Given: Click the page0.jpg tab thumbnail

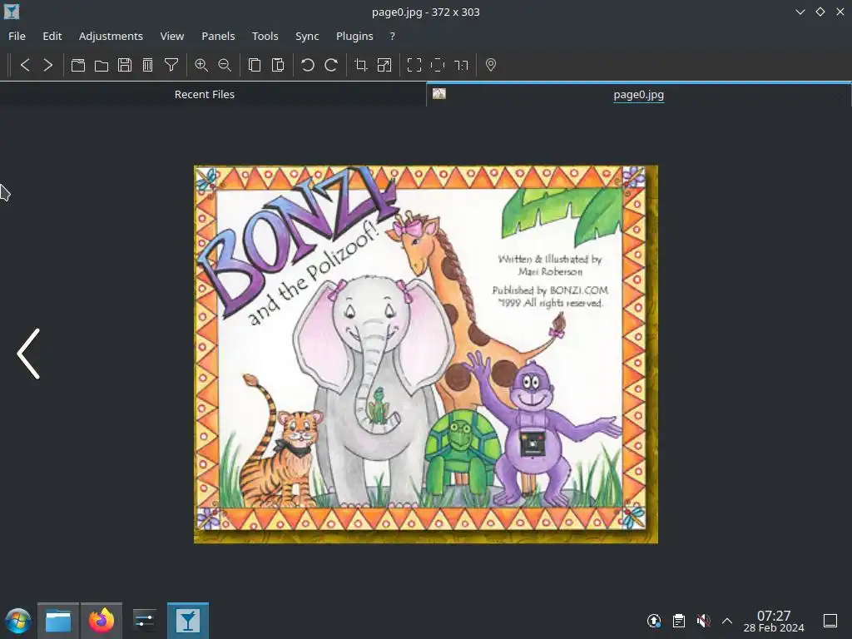Looking at the screenshot, I should tap(439, 93).
